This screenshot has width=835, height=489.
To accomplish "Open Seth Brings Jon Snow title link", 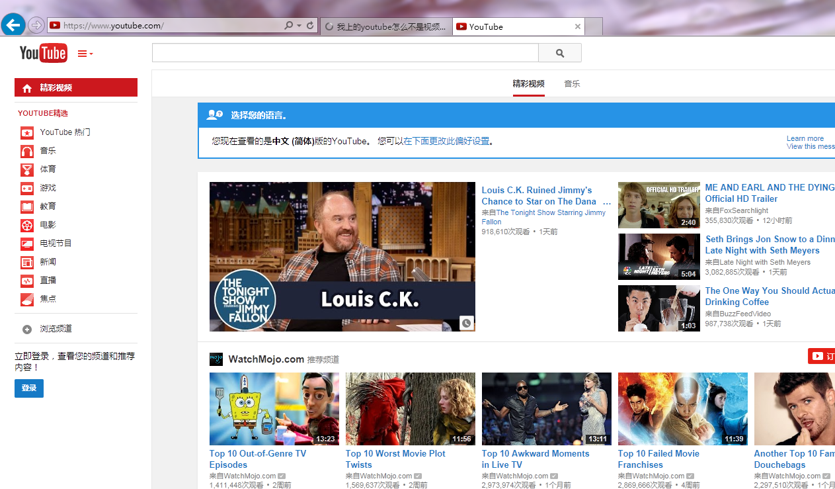I will pos(770,245).
